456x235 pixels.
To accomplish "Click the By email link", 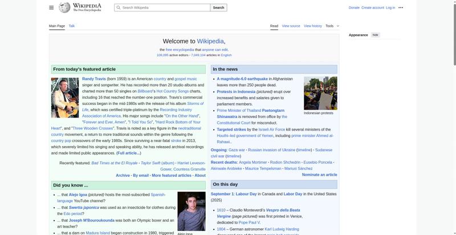I will pyautogui.click(x=141, y=175).
